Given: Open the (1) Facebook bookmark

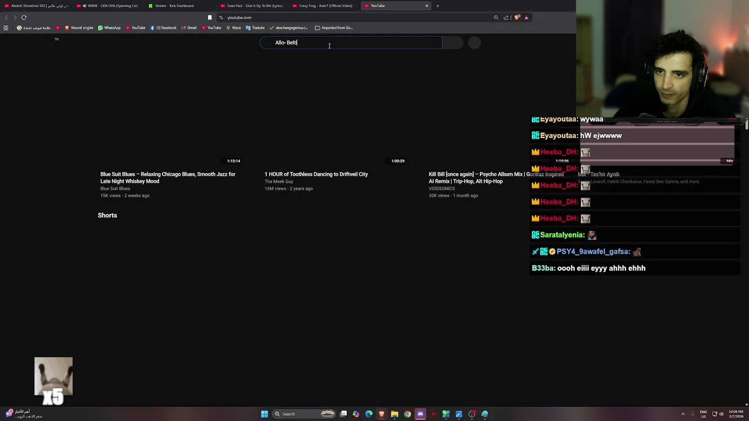Looking at the screenshot, I should (x=163, y=27).
